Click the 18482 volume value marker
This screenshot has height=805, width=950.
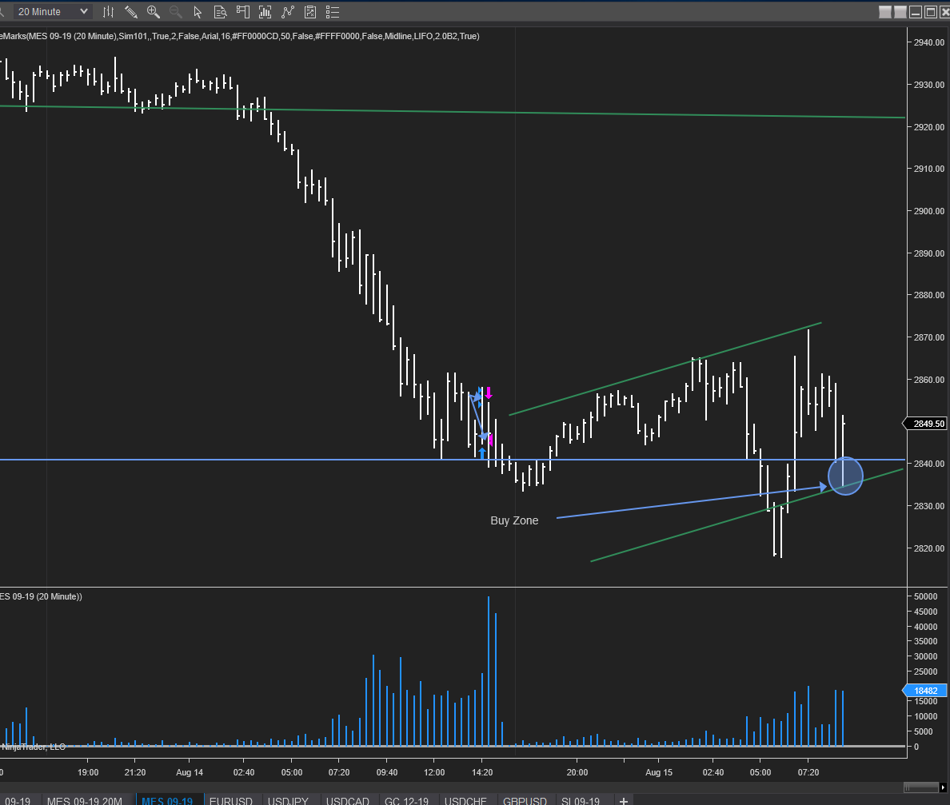[925, 691]
